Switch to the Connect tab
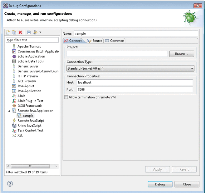This screenshot has width=206, height=194. (x=73, y=41)
